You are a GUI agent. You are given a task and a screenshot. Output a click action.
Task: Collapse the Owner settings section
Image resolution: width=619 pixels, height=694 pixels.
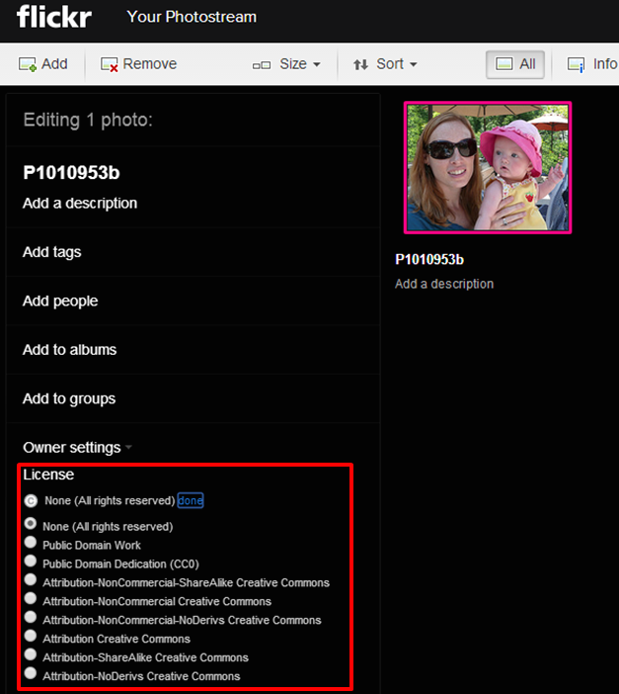pyautogui.click(x=128, y=447)
